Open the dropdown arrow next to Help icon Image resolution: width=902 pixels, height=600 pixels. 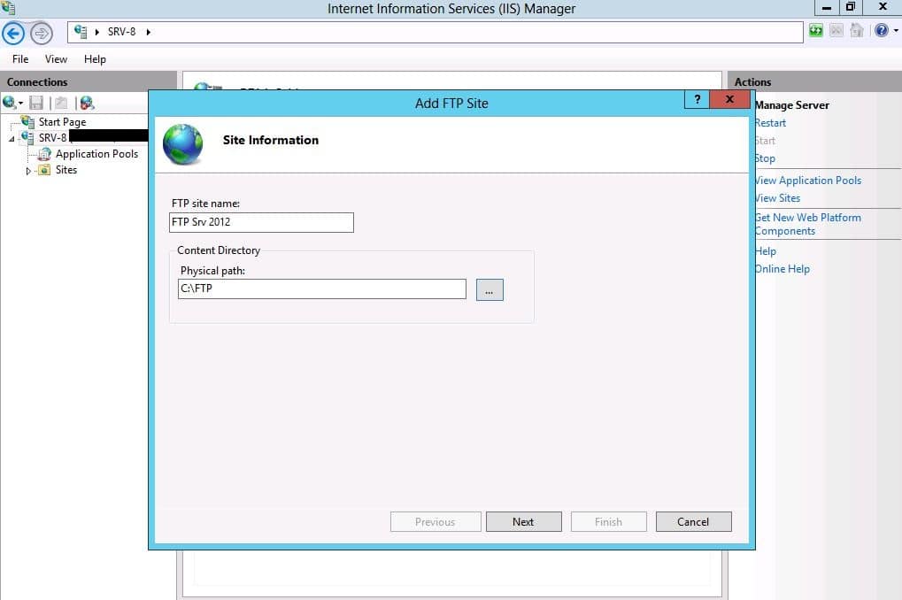click(x=896, y=30)
